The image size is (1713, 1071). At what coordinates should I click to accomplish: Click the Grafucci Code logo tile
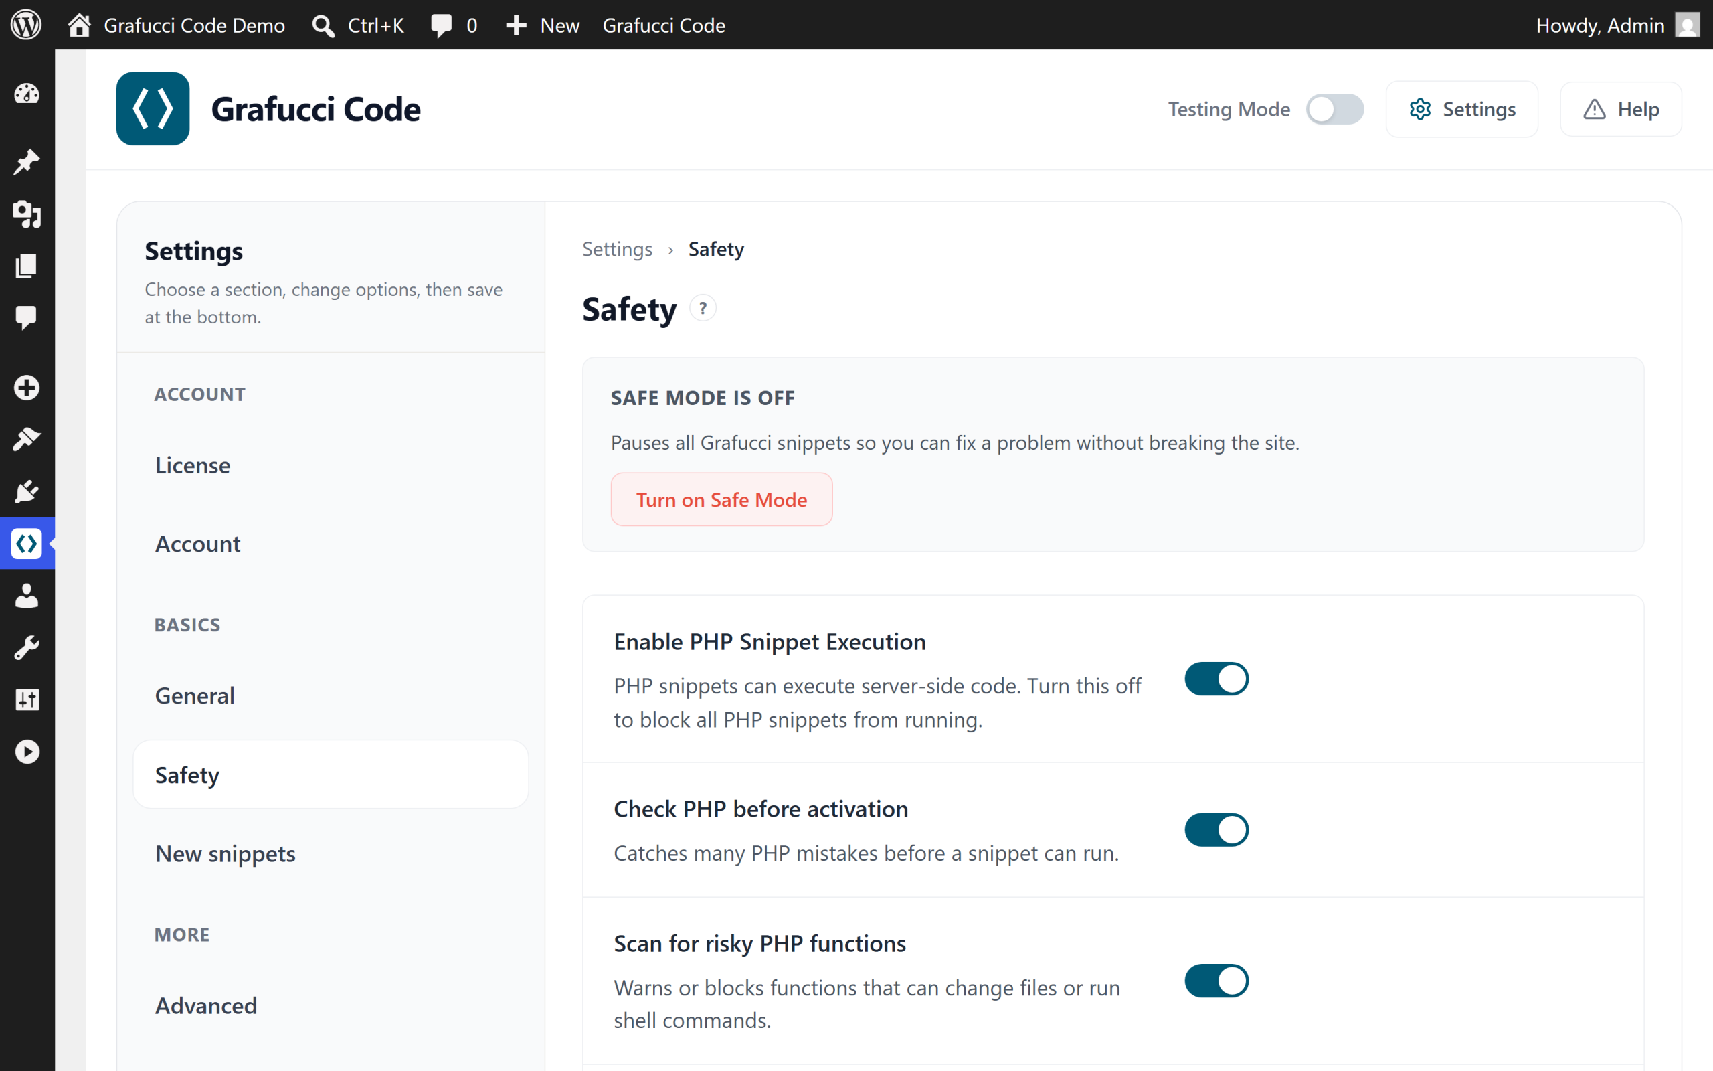[x=153, y=108]
